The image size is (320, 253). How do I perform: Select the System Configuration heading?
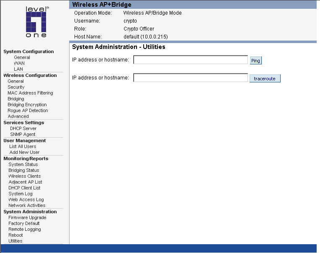(x=28, y=51)
